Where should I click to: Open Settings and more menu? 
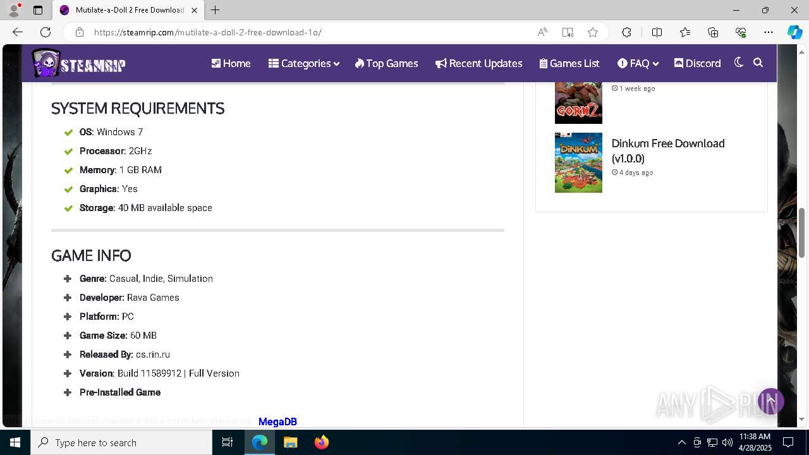click(769, 32)
